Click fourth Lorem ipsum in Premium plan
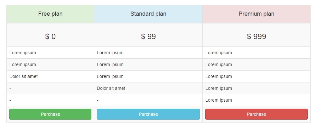 pyautogui.click(x=219, y=88)
